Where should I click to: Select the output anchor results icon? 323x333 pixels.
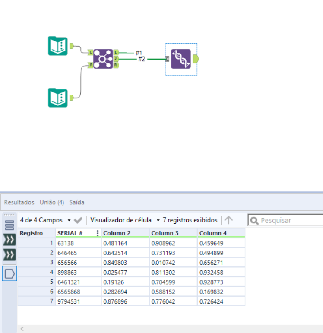point(9,273)
